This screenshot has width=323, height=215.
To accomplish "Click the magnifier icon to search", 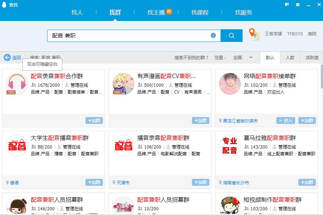I will (231, 35).
